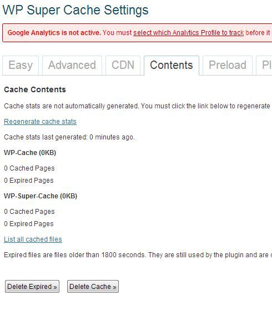Click the Delete Expired button
Screen dimensions: 272x310
[32, 286]
